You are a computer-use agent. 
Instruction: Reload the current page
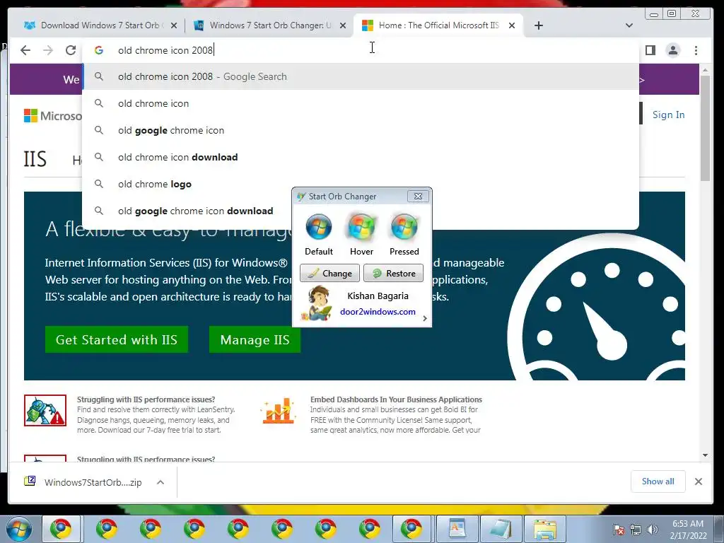click(71, 50)
